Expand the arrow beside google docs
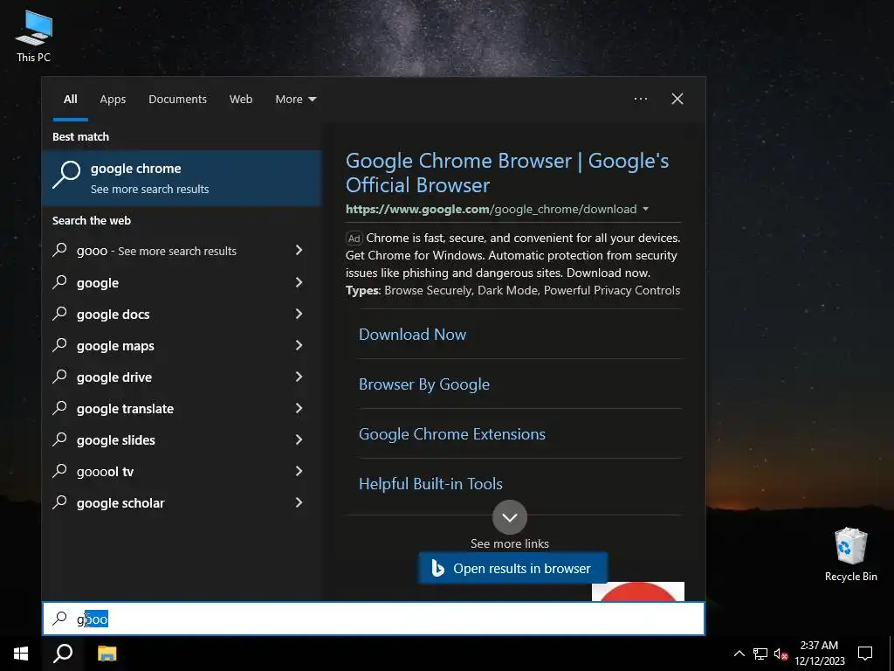The width and height of the screenshot is (894, 671). click(299, 314)
